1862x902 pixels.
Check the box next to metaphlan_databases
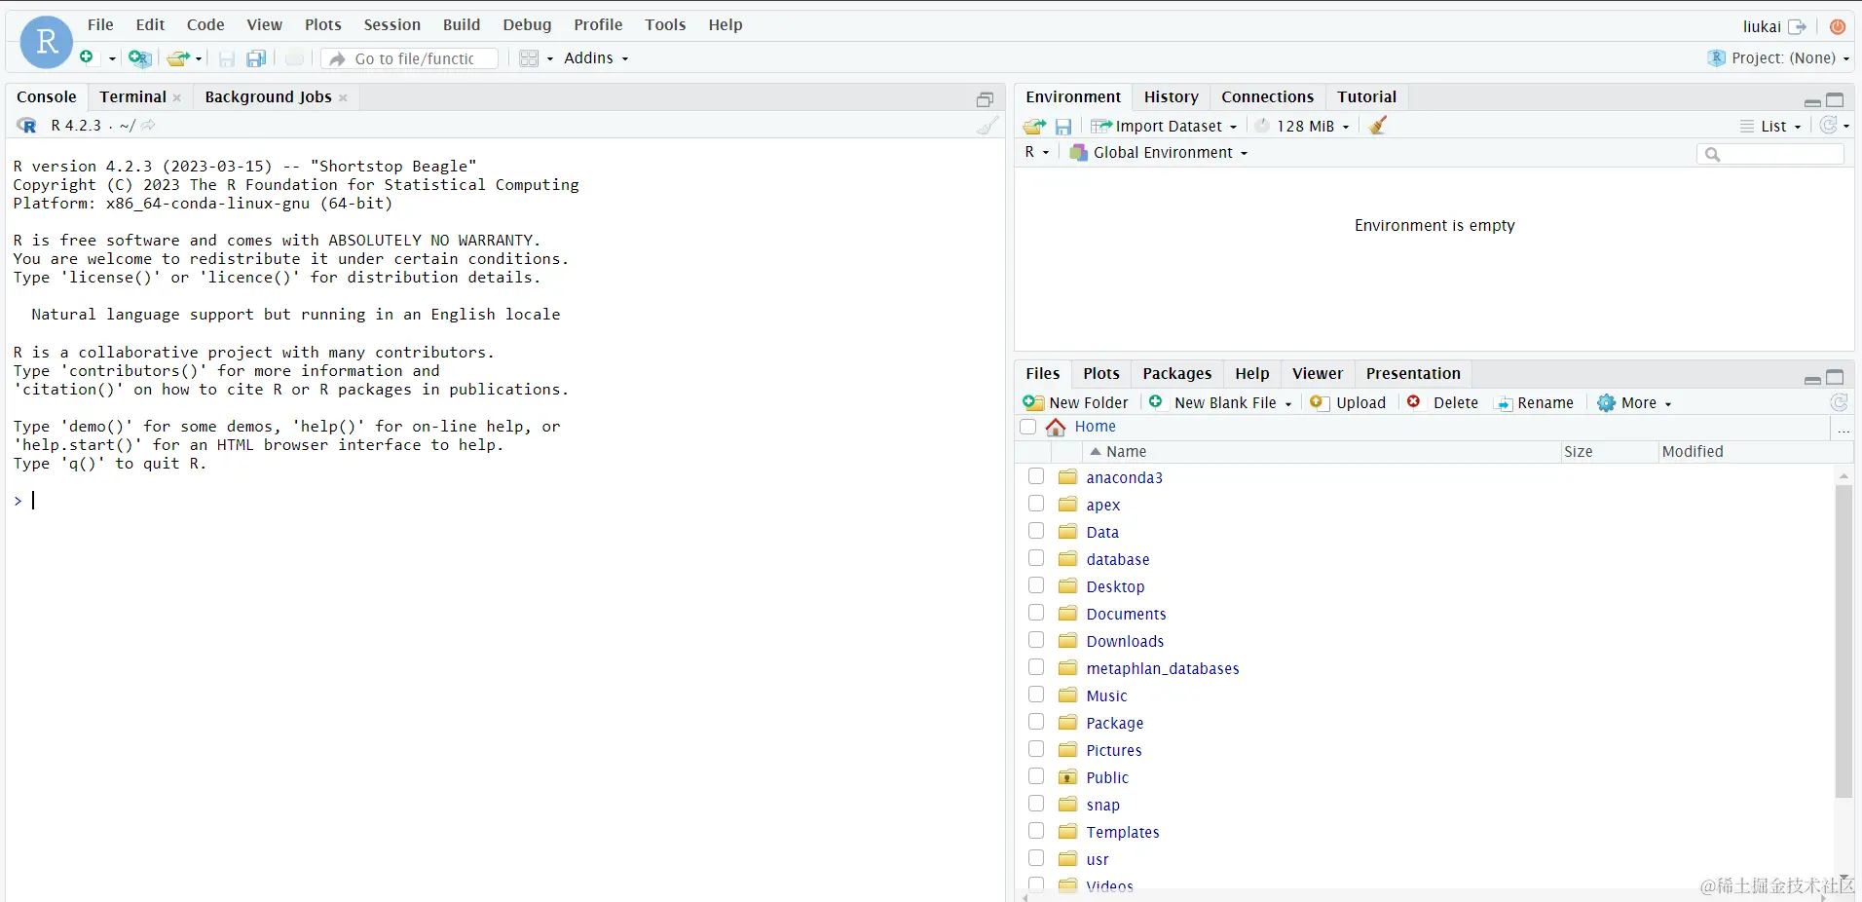1036,667
